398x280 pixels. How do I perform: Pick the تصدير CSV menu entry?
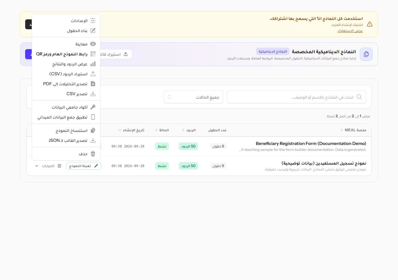coord(66,94)
